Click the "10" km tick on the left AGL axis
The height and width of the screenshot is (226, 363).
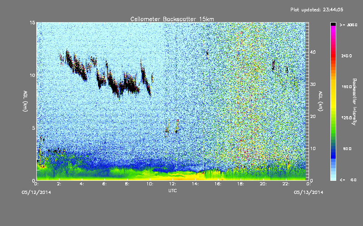point(32,75)
